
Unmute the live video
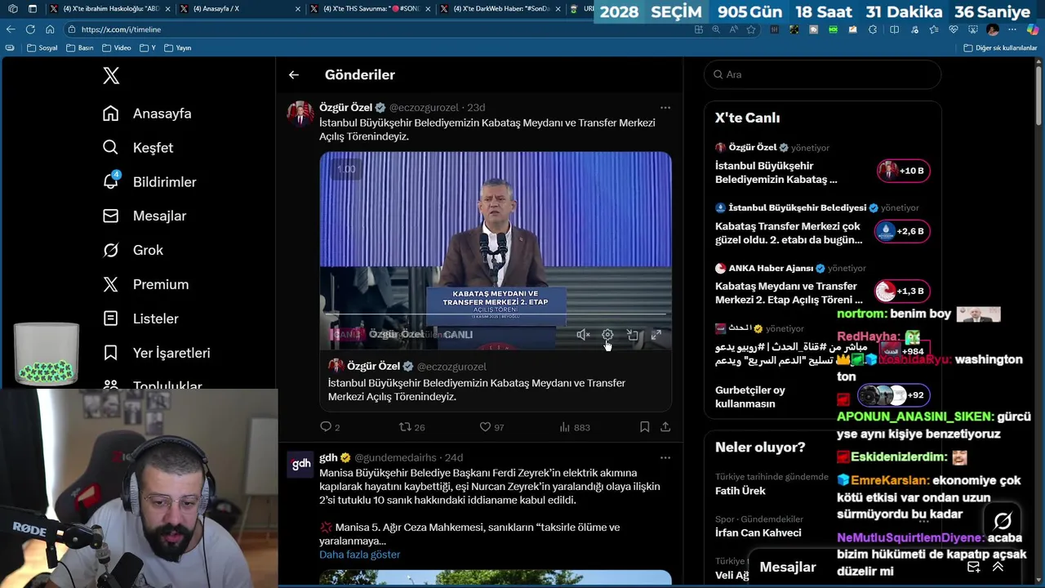click(x=583, y=335)
